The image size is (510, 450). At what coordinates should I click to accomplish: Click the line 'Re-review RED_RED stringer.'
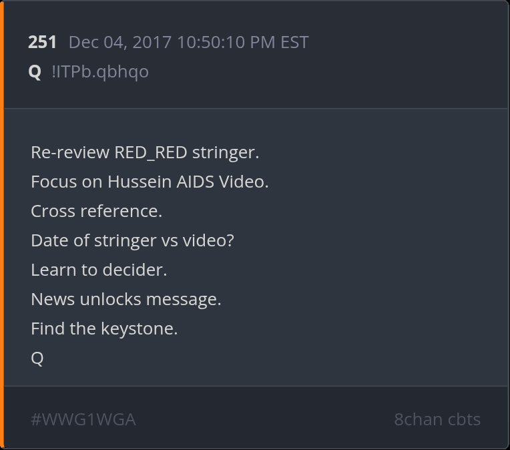[145, 153]
